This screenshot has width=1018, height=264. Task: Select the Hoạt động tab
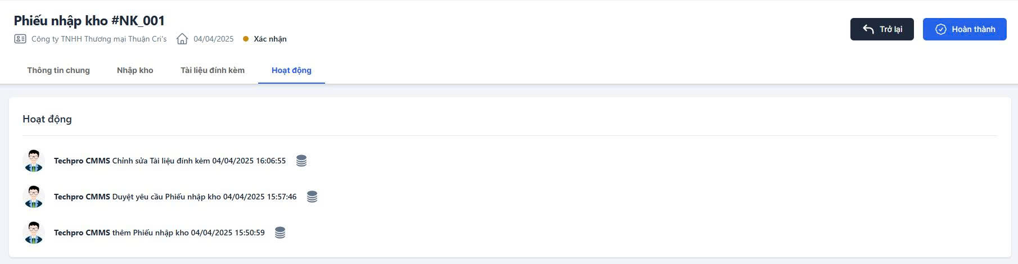pos(291,71)
